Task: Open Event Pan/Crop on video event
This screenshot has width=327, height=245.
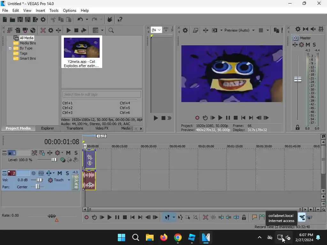Action: click(x=90, y=157)
